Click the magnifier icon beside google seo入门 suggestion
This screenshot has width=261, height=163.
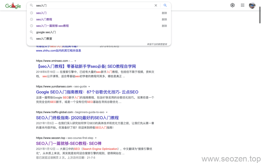click(x=31, y=32)
